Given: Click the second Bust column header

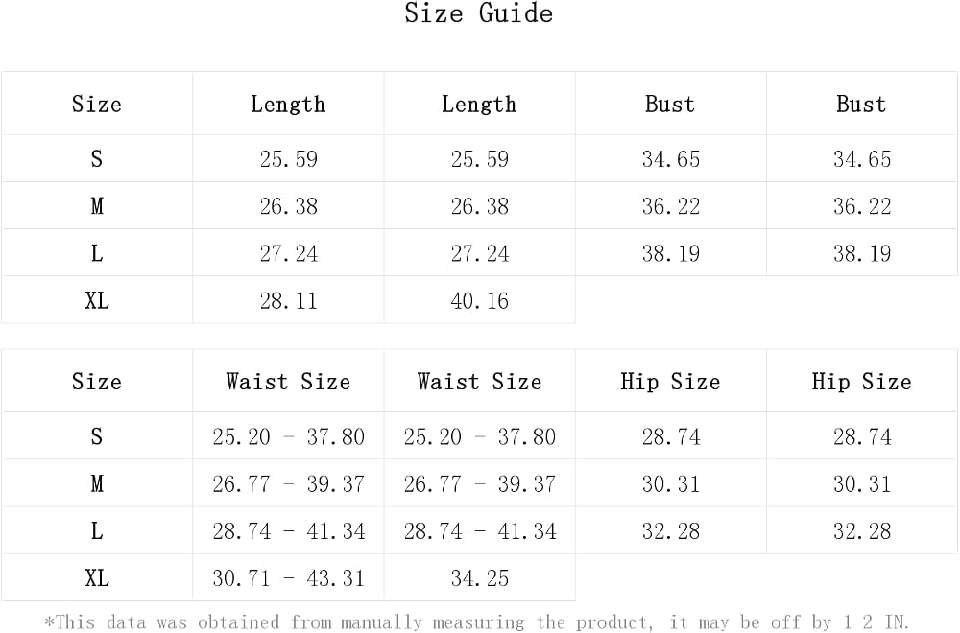Looking at the screenshot, I should click(x=861, y=104).
